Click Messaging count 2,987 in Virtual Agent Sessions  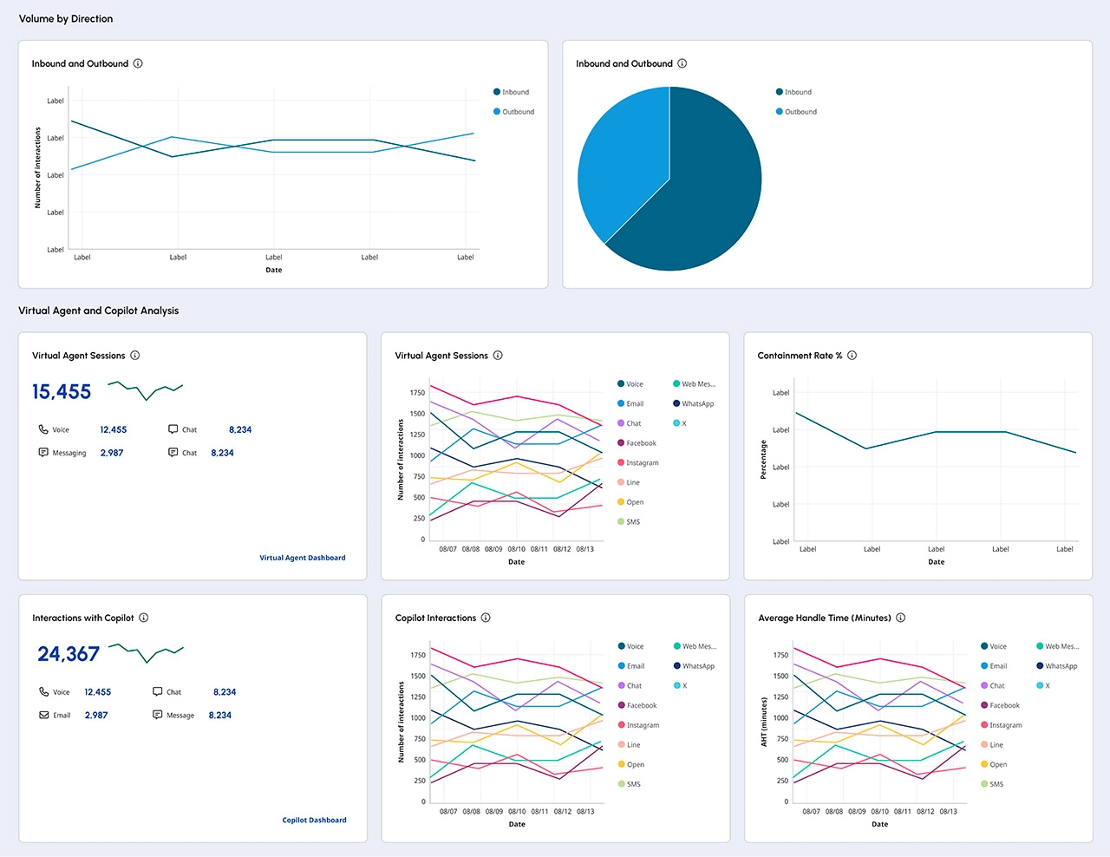(x=112, y=453)
